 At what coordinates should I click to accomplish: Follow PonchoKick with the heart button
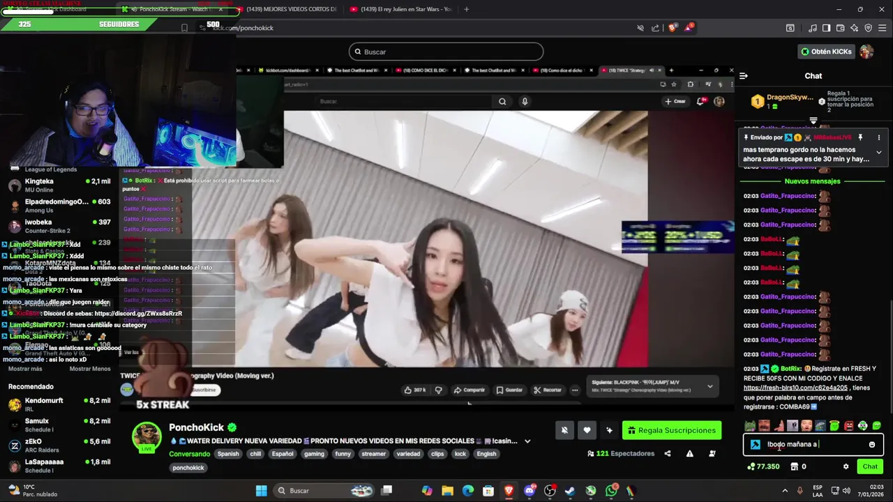[x=587, y=430]
